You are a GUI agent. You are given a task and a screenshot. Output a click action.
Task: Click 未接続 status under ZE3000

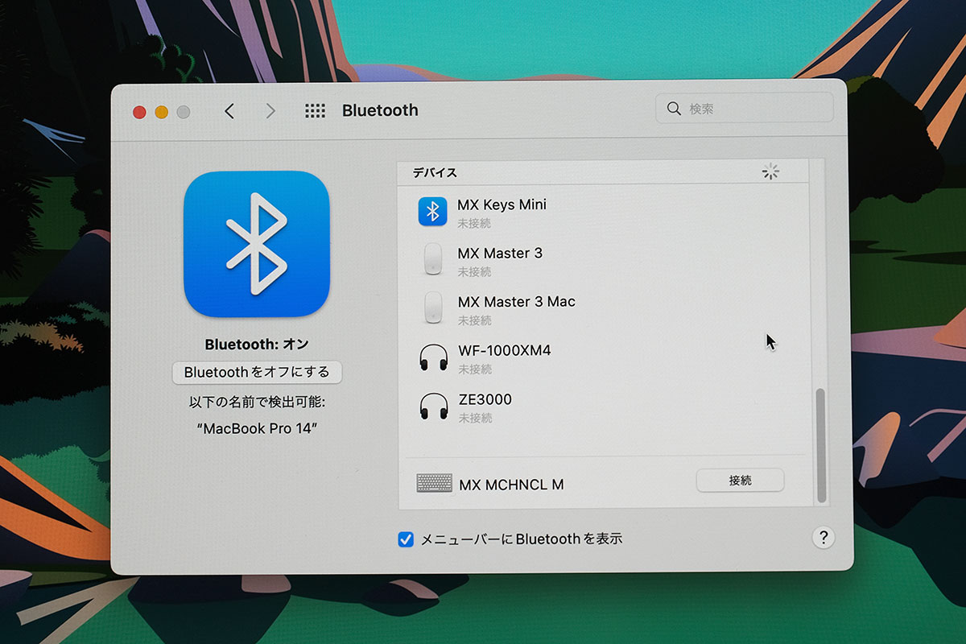coord(475,419)
